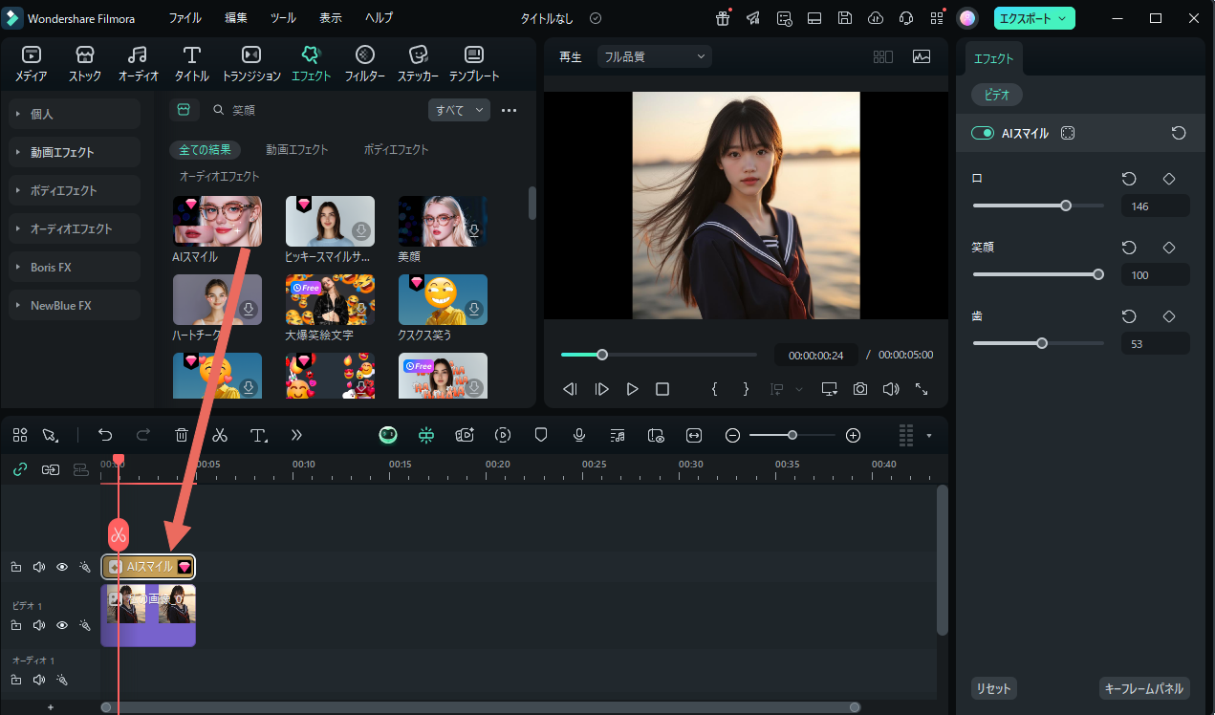Adjust the 笑顔 slider handle
The width and height of the screenshot is (1215, 715).
1098,274
